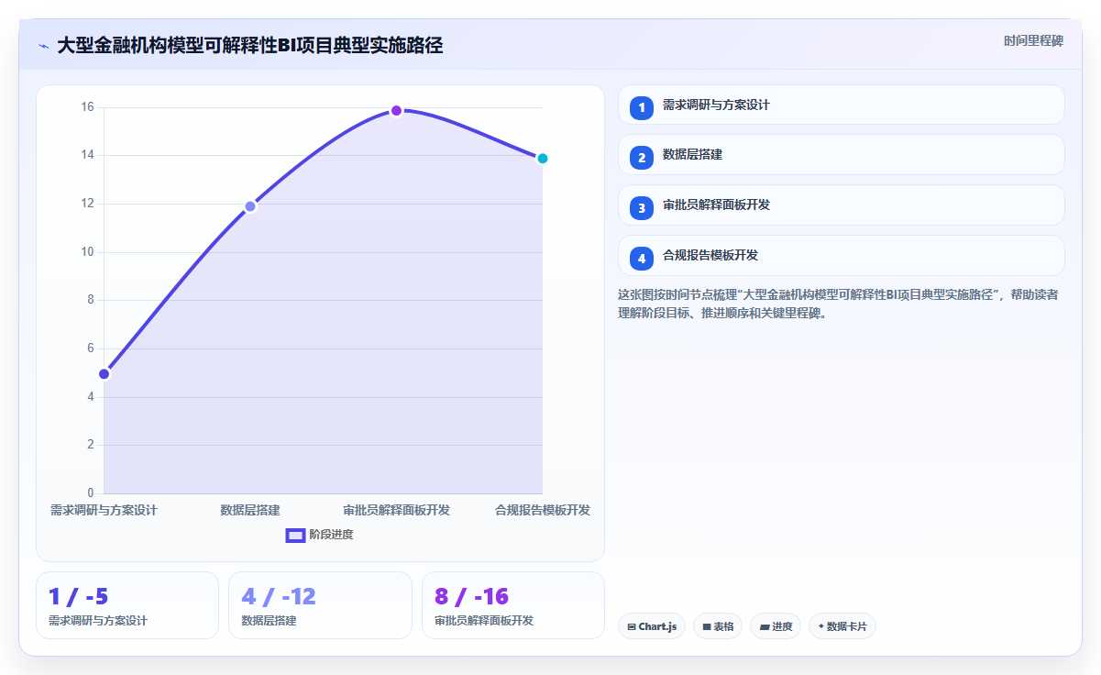Click the 进度 tag
This screenshot has height=675, width=1101.
point(776,626)
